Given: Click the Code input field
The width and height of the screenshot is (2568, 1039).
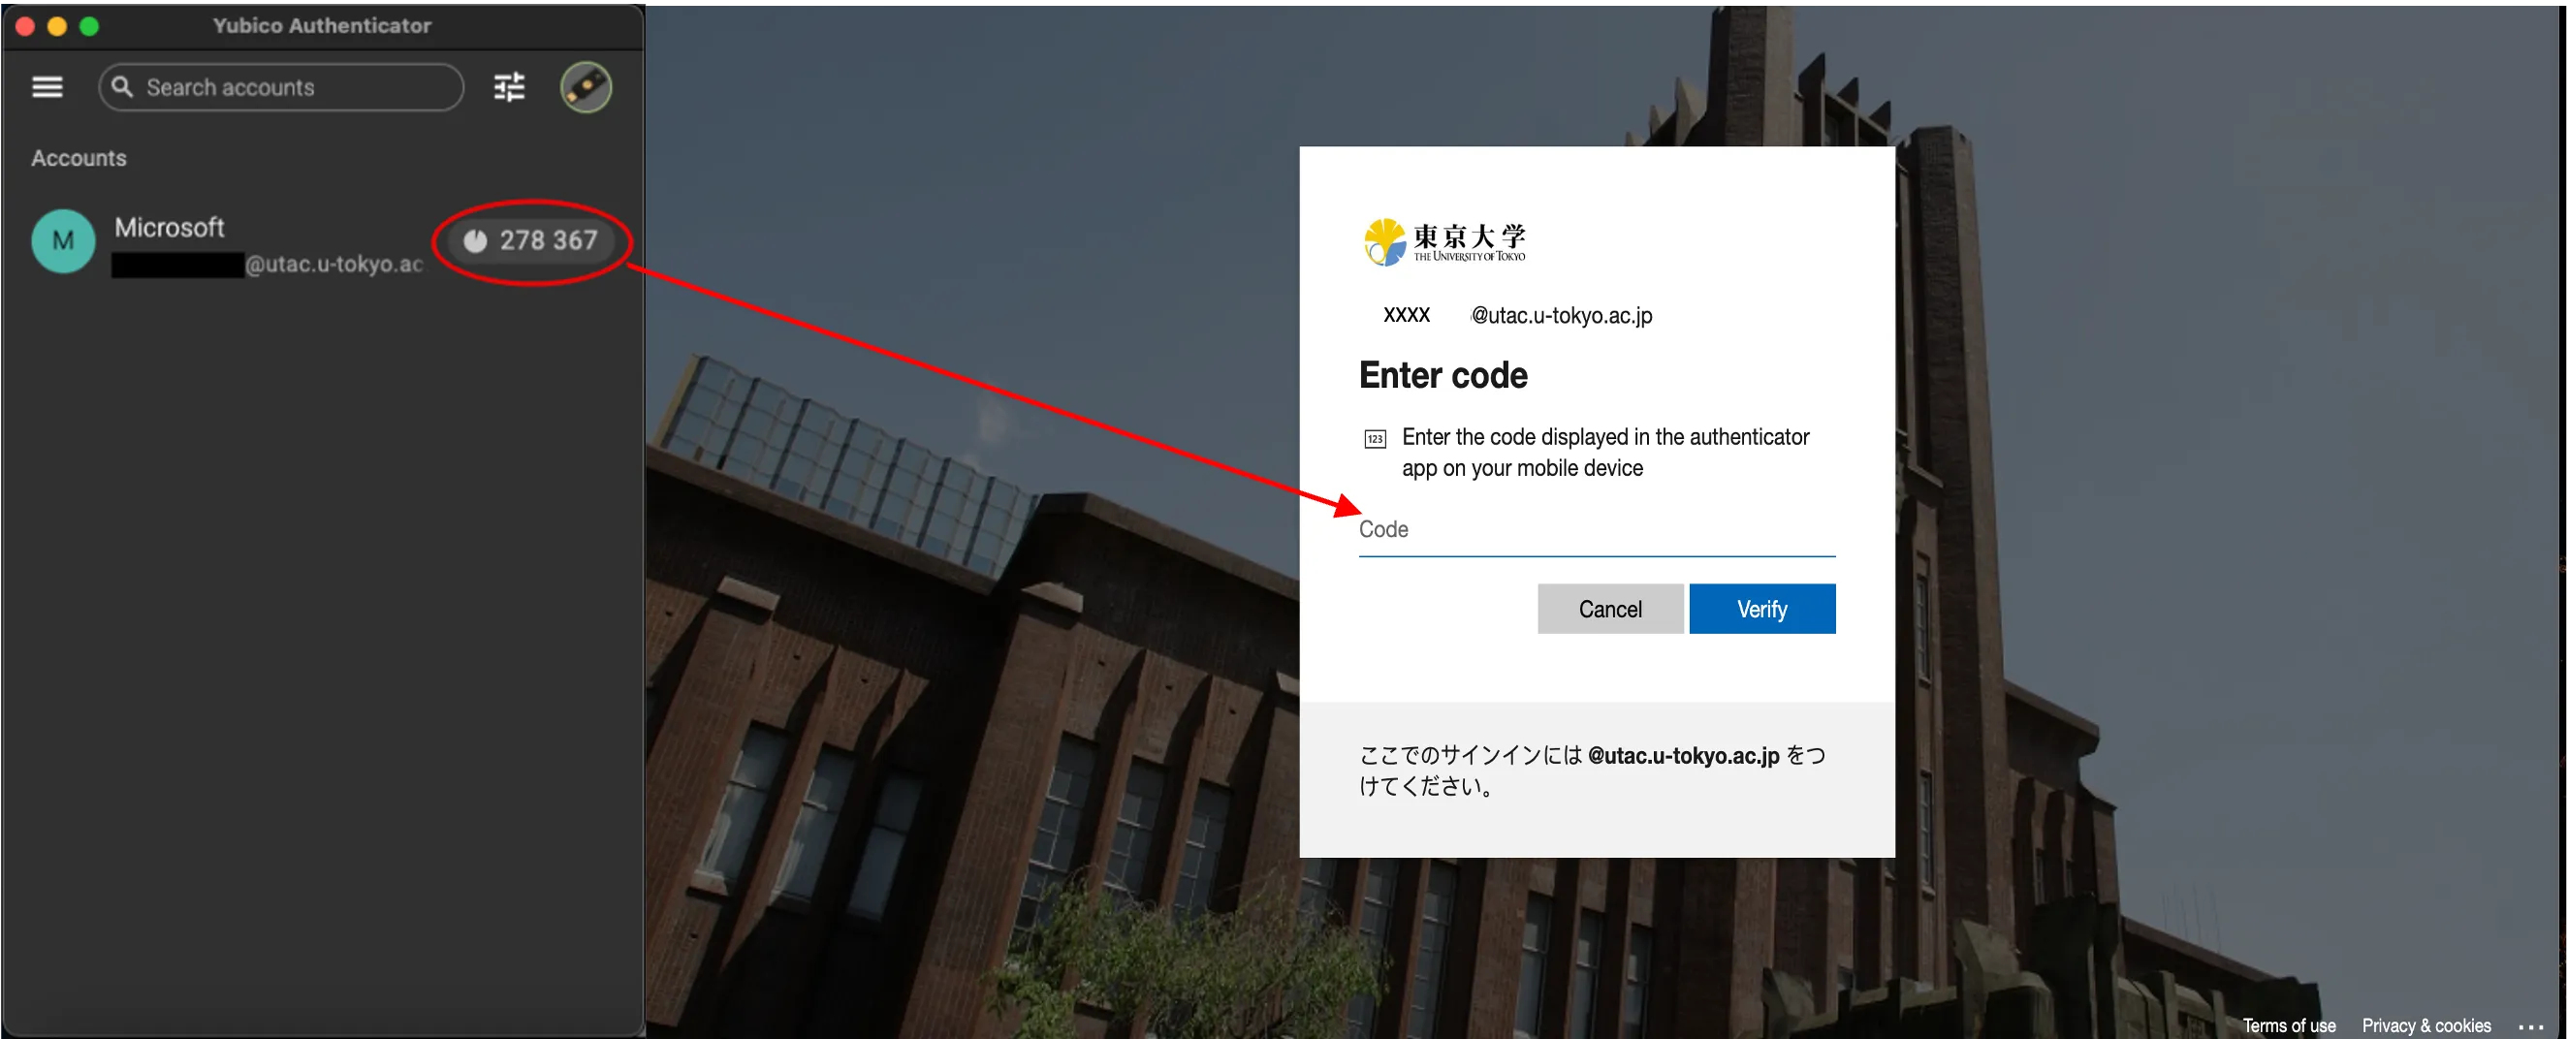Looking at the screenshot, I should pos(1596,530).
